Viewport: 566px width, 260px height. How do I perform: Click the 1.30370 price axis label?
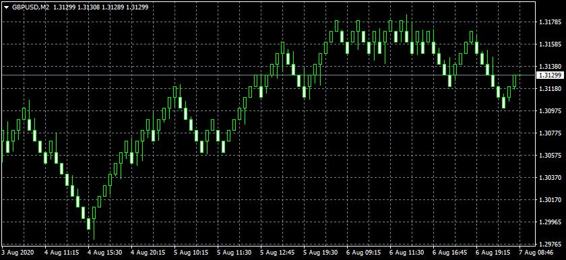549,178
